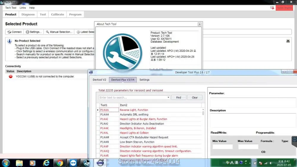
Task: Open the Devtool V2 tab
Action: [x=99, y=80]
